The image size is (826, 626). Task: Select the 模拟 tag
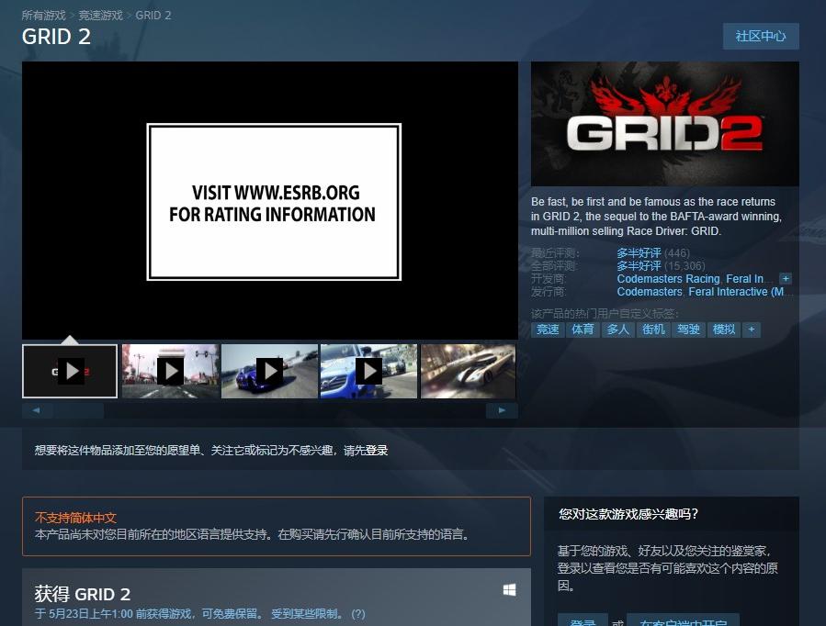pos(724,330)
